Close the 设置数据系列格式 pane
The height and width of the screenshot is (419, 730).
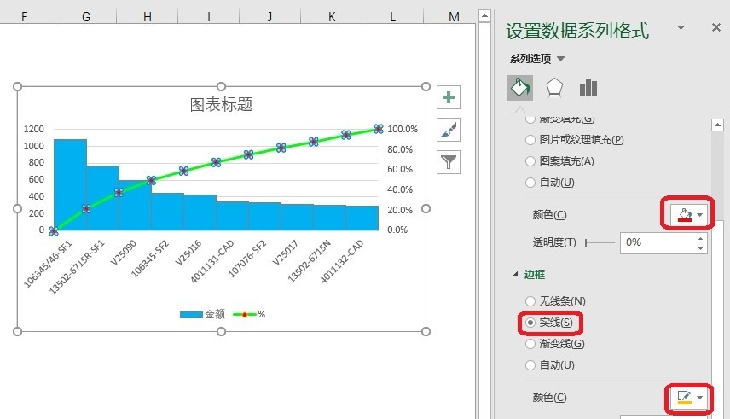tap(716, 28)
